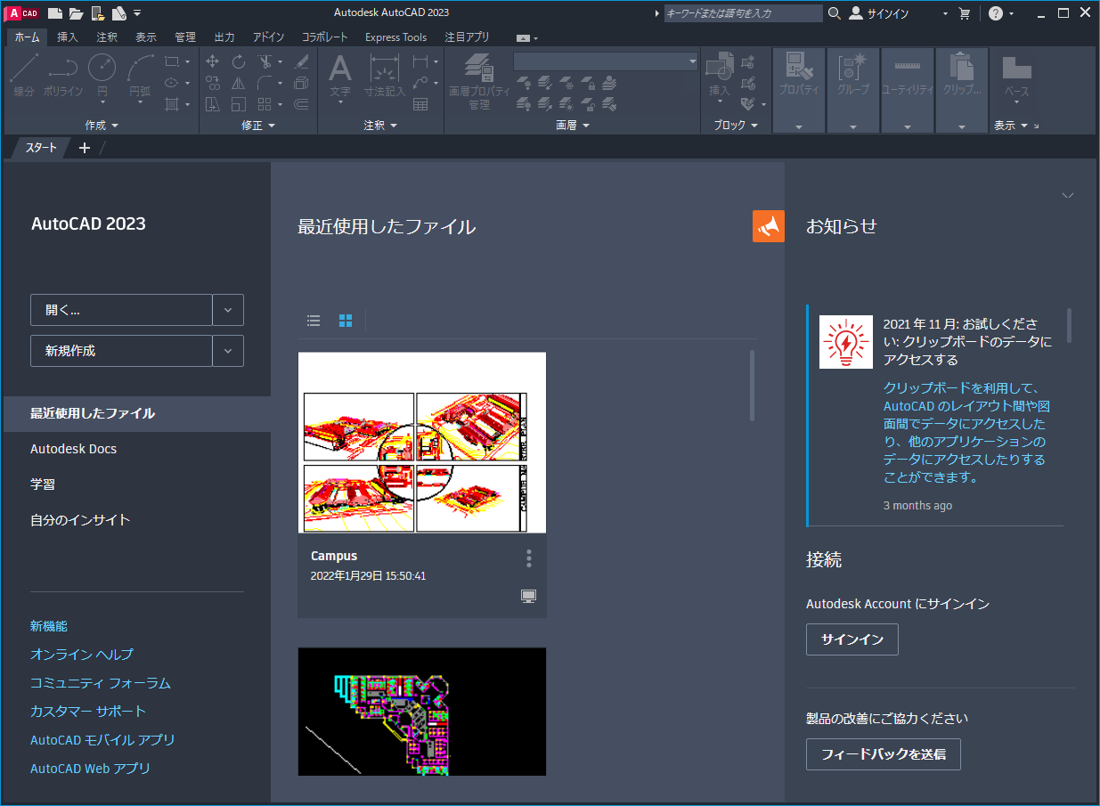Switch to the スタート document tab
Image resolution: width=1100 pixels, height=806 pixels.
(40, 148)
